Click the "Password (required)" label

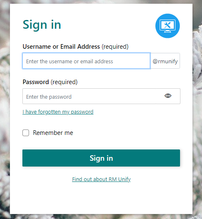point(50,82)
